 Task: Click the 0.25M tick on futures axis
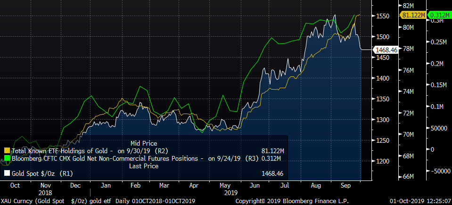(x=439, y=42)
